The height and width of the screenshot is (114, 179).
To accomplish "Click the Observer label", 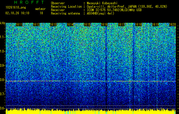I will (x=58, y=3).
